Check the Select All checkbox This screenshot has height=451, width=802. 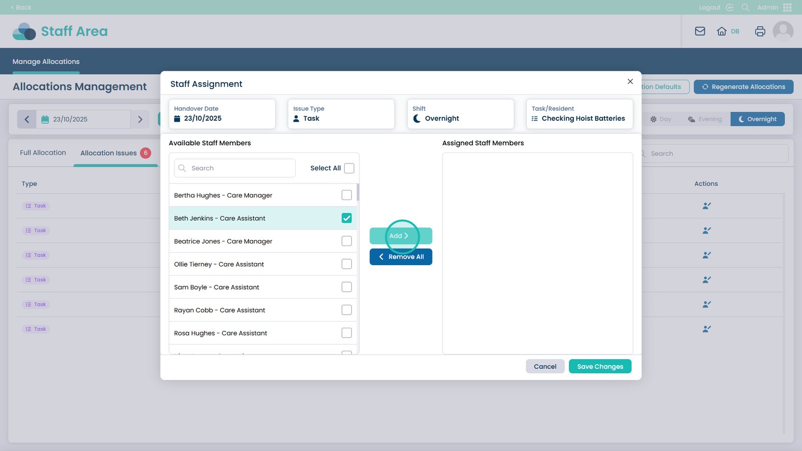tap(349, 168)
